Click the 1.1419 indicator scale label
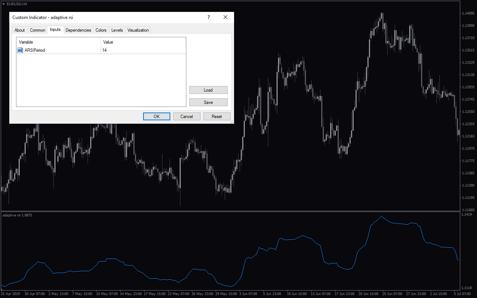The width and height of the screenshot is (477, 298). tap(467, 215)
